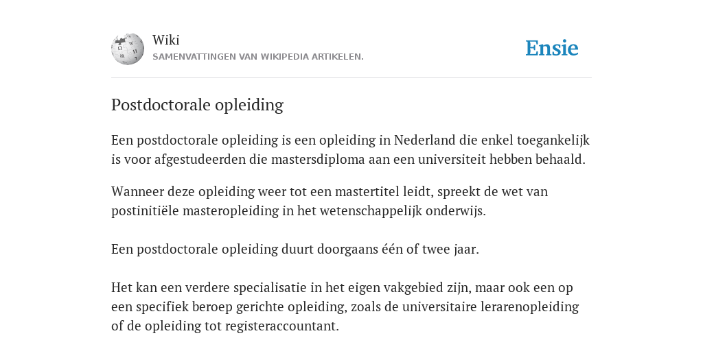Select the 'Samenvattingen van Wikipedia artikelen' subtitle
The width and height of the screenshot is (703, 351).
point(258,57)
